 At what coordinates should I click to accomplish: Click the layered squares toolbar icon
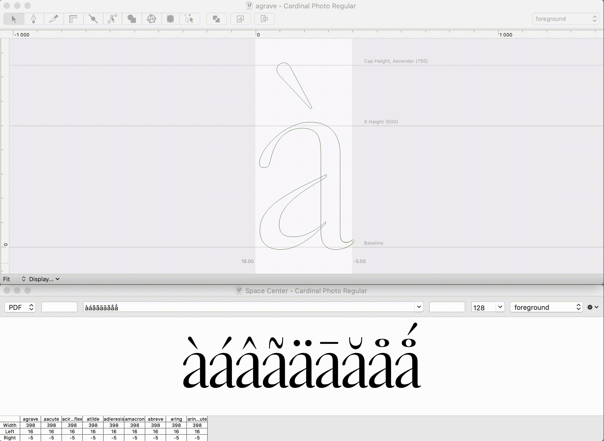click(264, 19)
